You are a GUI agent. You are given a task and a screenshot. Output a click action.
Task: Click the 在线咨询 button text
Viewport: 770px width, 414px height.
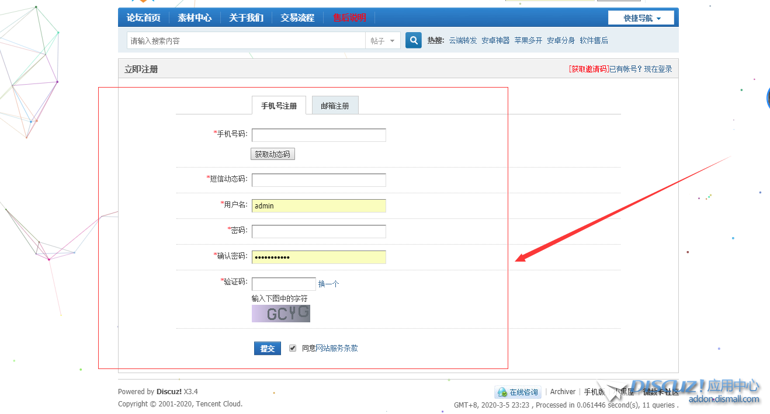coord(523,392)
